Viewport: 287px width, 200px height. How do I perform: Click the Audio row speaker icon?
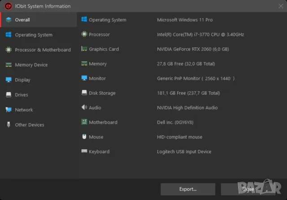(x=84, y=107)
